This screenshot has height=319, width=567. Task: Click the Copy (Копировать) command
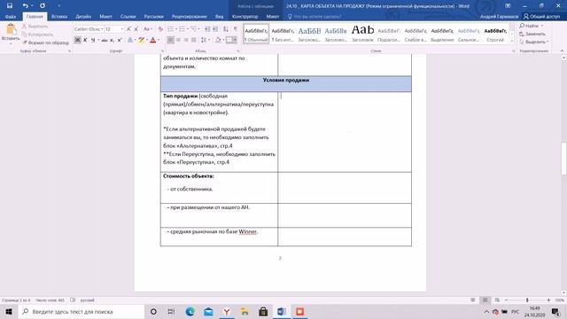(37, 35)
